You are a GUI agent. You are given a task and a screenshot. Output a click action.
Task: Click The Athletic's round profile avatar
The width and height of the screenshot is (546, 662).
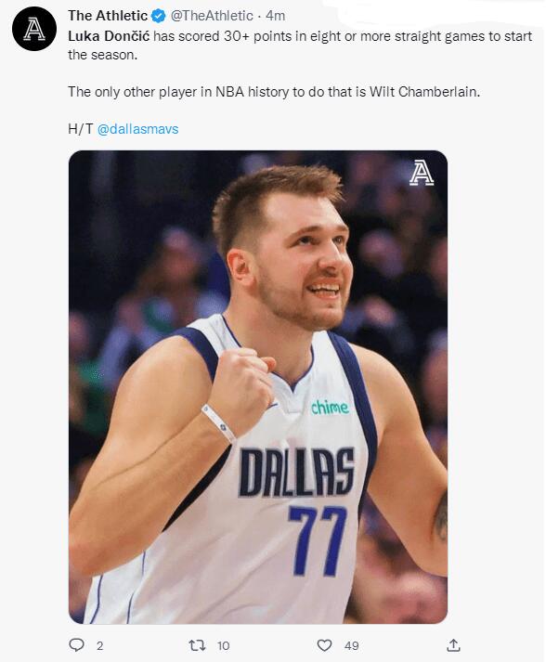(34, 29)
